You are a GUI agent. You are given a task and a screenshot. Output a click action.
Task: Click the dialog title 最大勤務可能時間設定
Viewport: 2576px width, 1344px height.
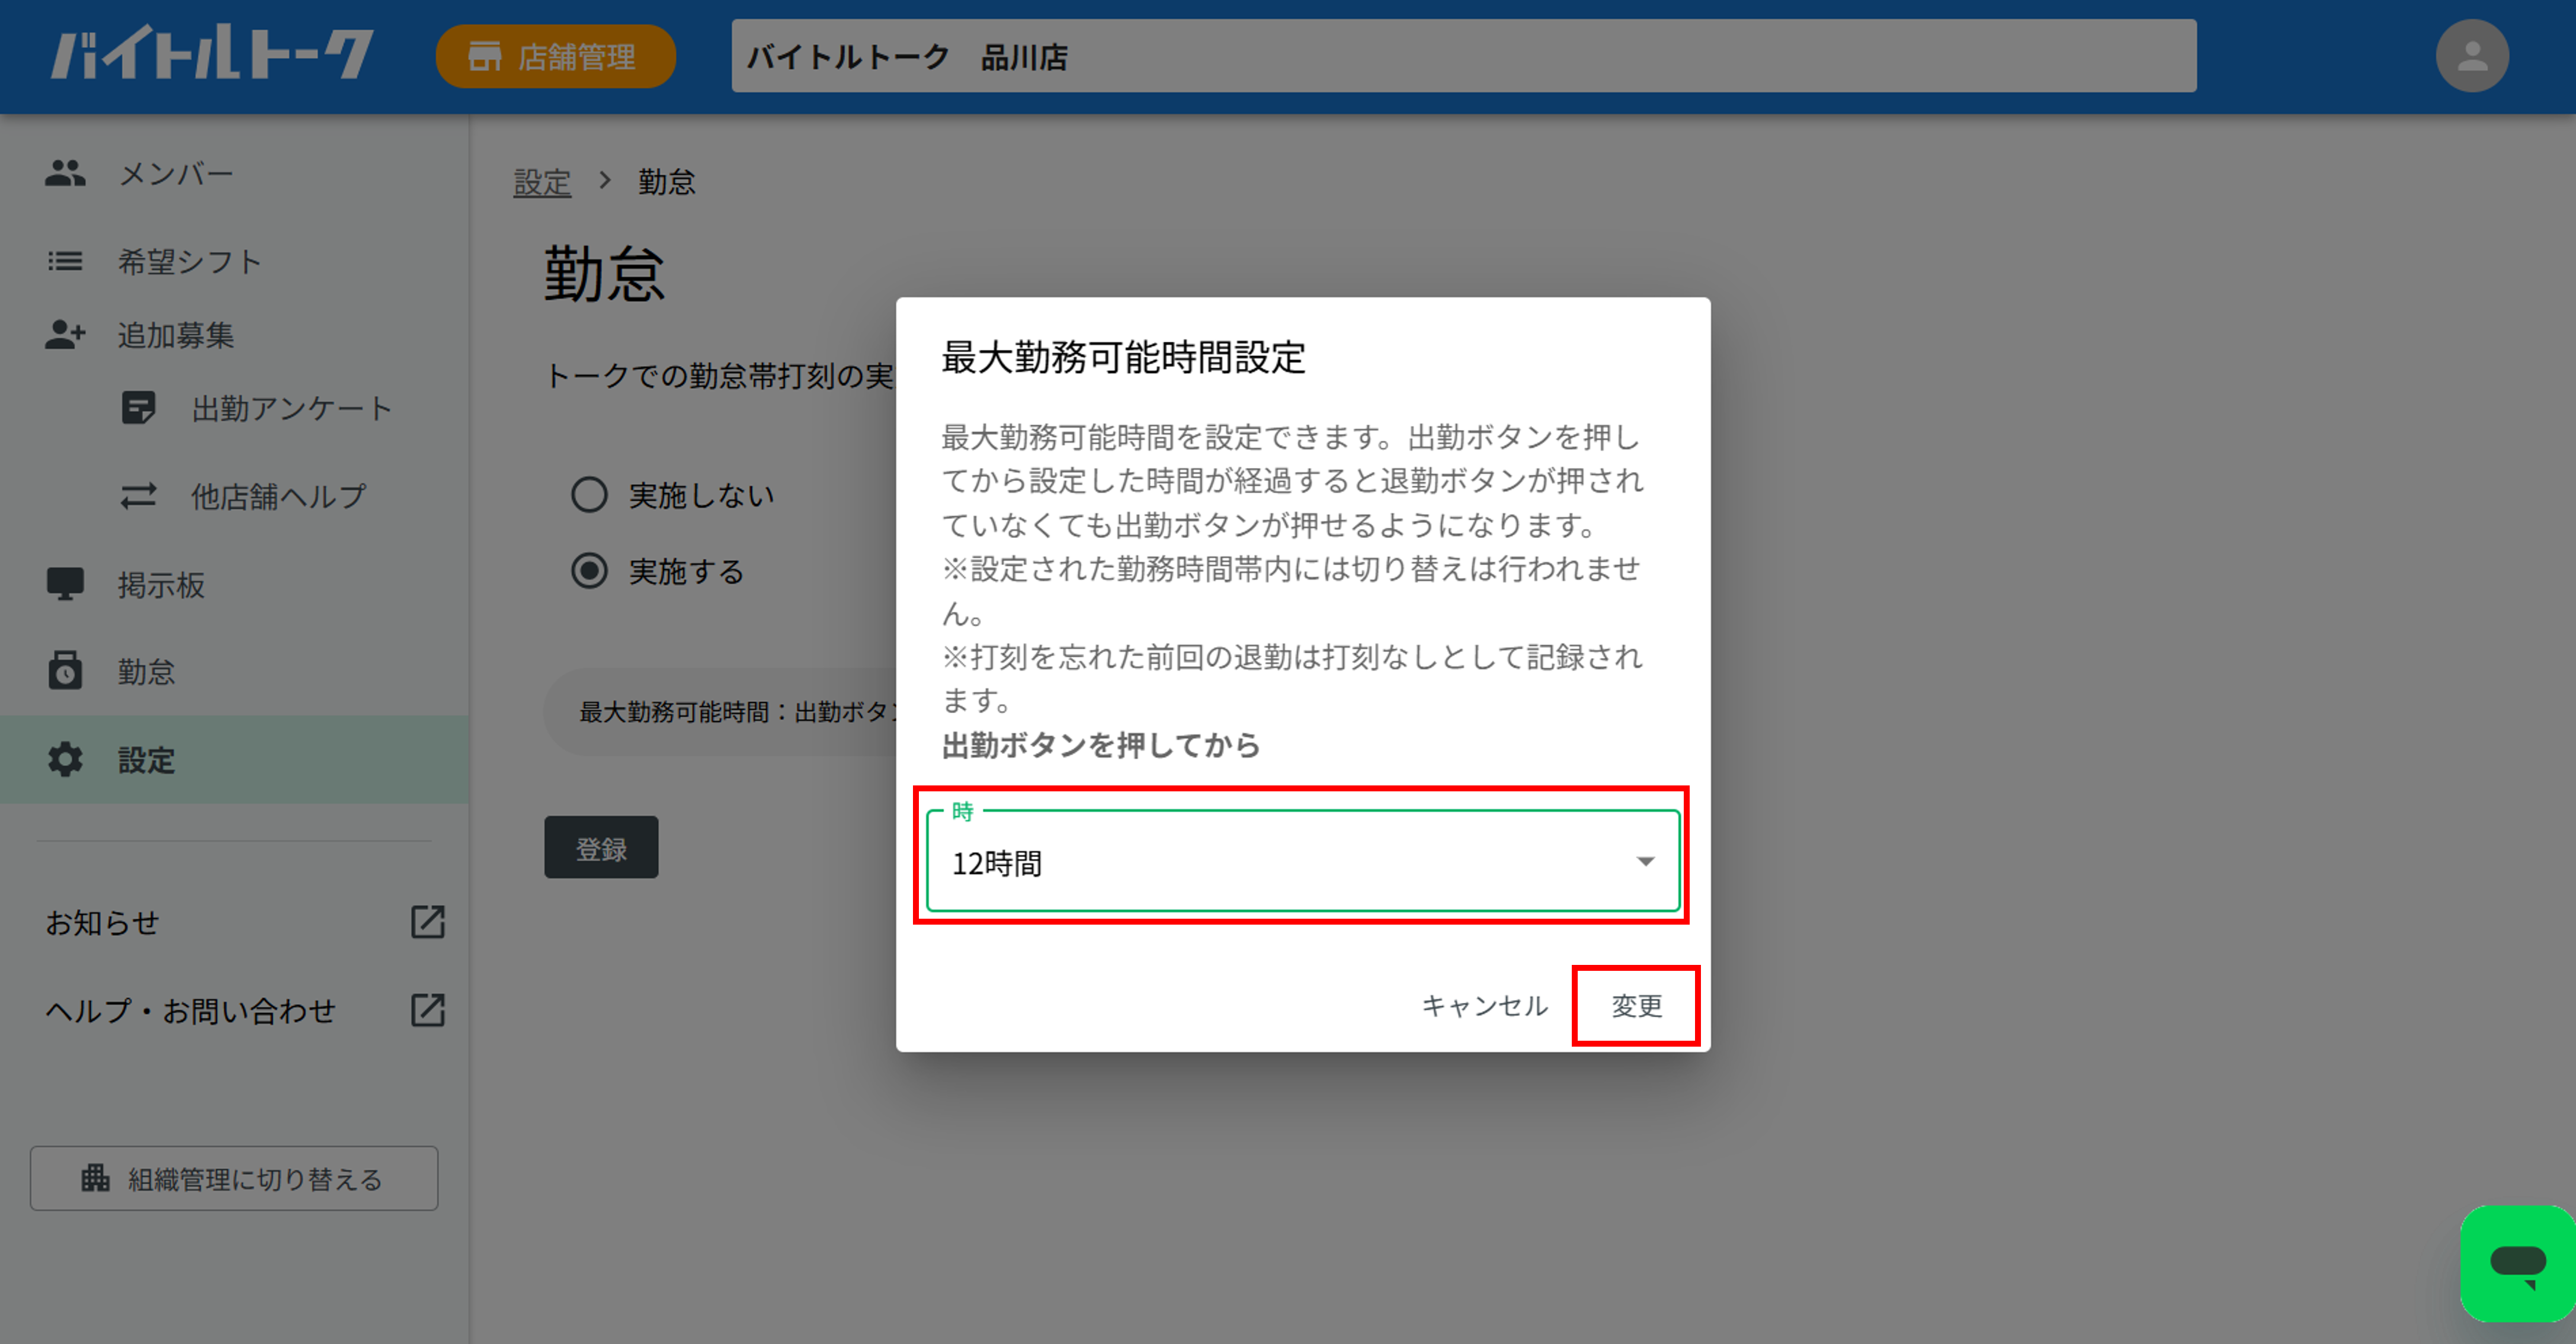pos(1123,357)
